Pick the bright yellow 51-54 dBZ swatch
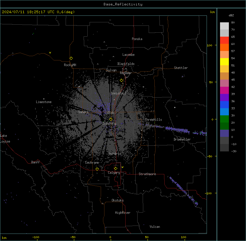Viewport: 246px width, 241px height. click(224, 62)
